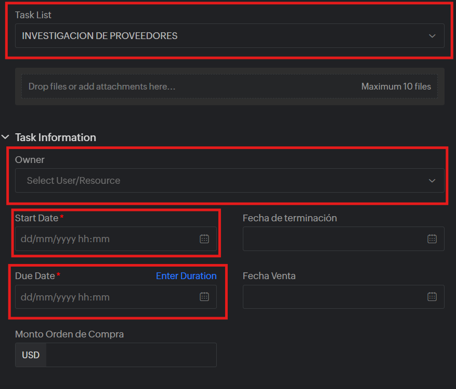Viewport: 456px width, 389px height.
Task: Focus the Monto Orden de Compra amount input
Action: [130, 355]
